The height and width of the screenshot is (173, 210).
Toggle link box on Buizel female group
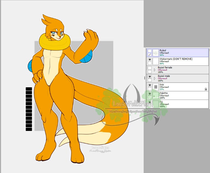point(150,72)
